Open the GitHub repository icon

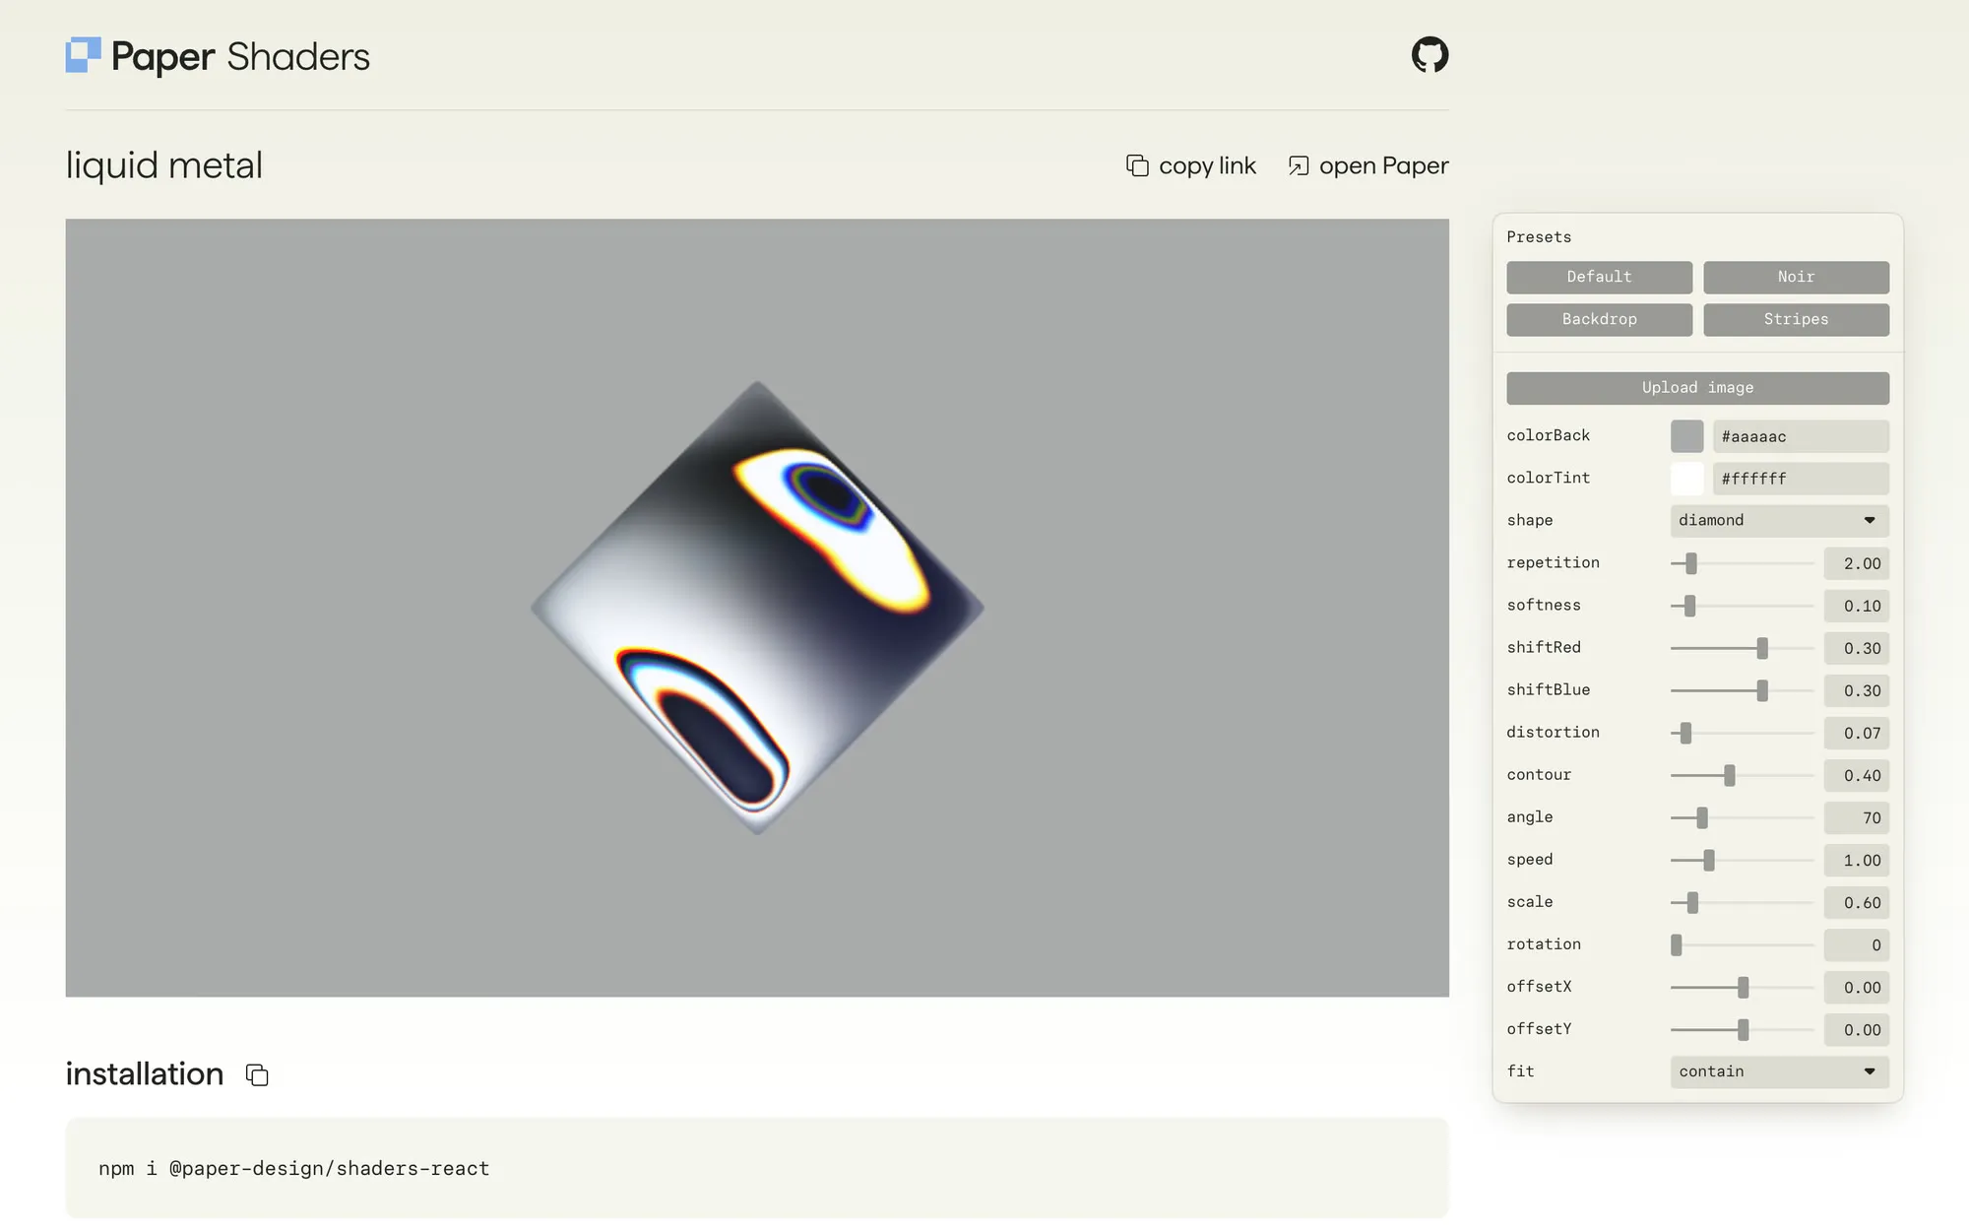pos(1429,55)
